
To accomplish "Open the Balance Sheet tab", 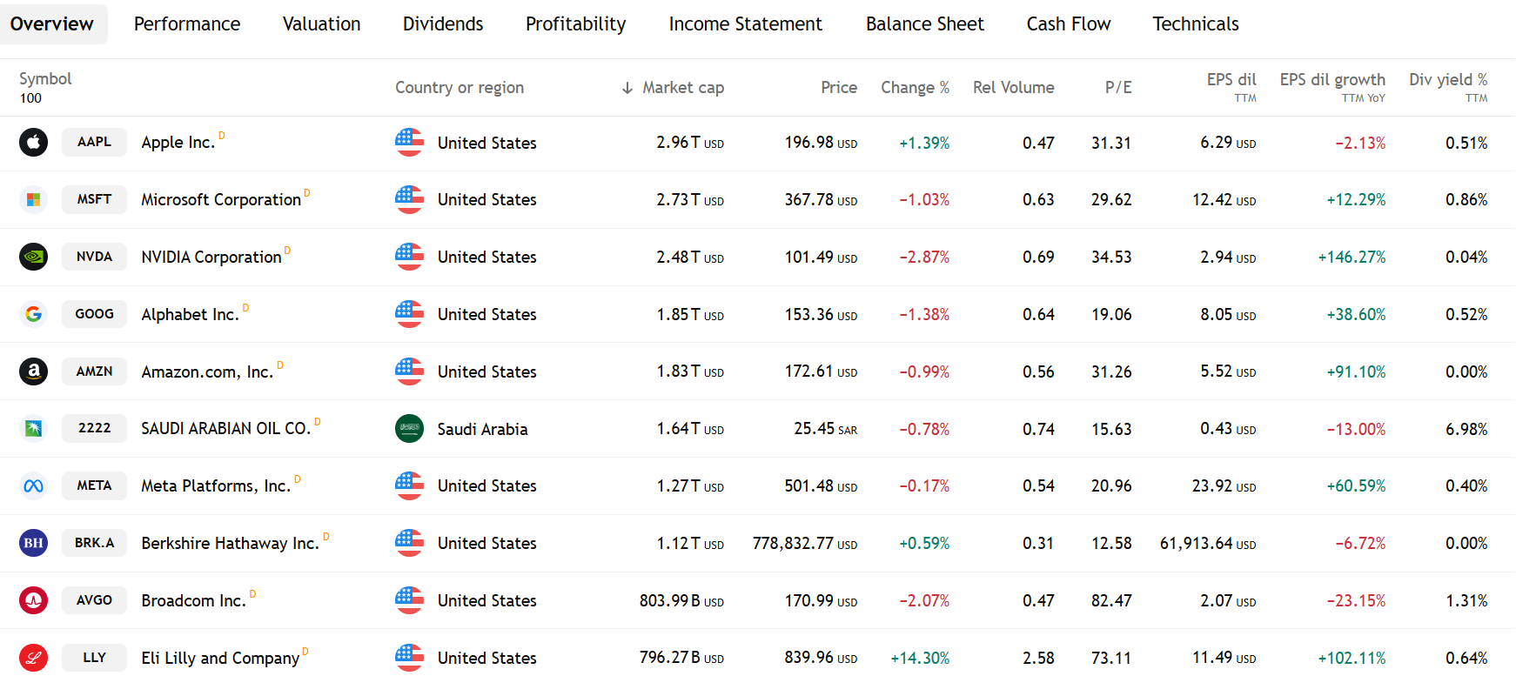I will [x=924, y=24].
